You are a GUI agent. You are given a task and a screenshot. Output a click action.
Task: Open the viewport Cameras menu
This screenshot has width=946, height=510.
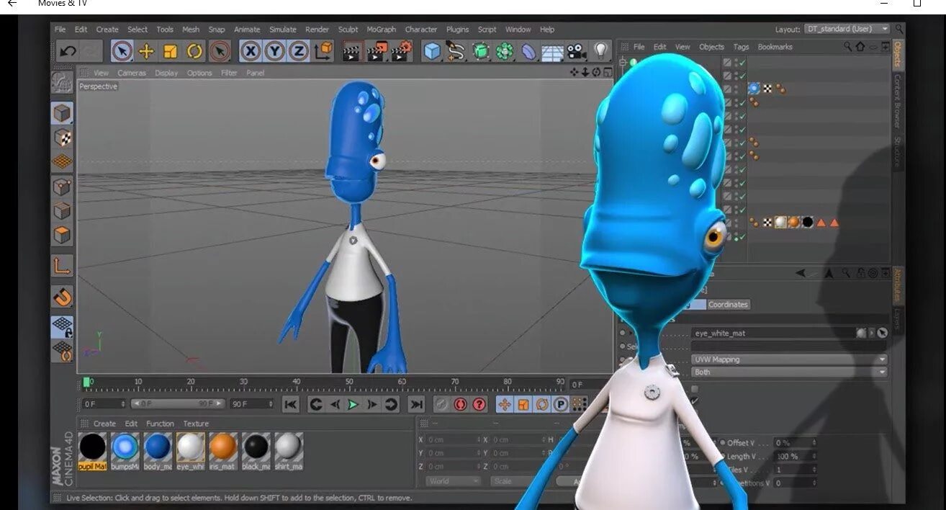pos(132,73)
